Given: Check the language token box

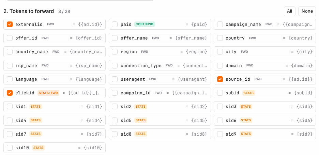Looking at the screenshot, I should click(10, 79).
